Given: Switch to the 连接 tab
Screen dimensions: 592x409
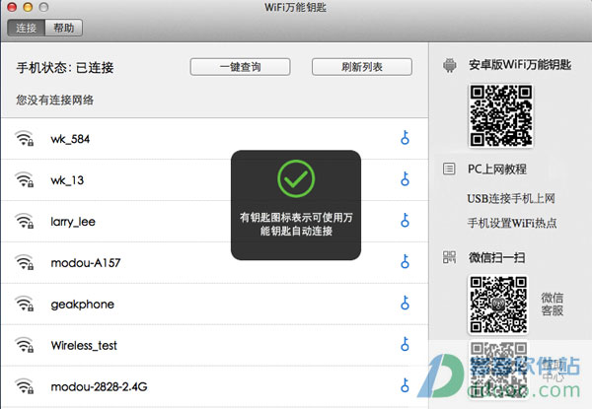Looking at the screenshot, I should tap(26, 28).
